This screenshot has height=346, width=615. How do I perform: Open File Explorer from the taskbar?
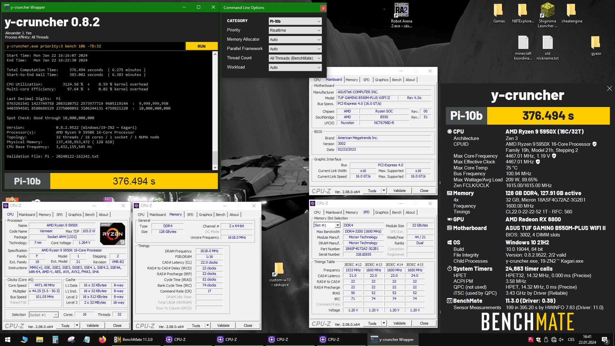pos(39,340)
